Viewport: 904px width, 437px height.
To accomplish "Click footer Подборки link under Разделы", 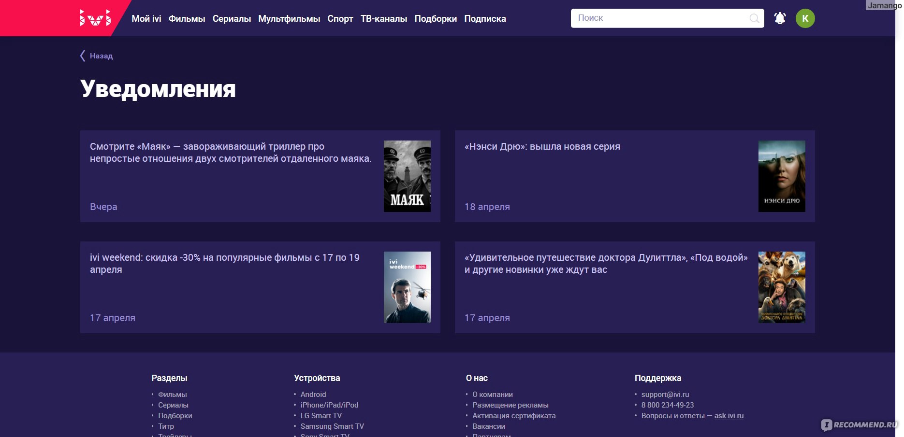I will [175, 416].
